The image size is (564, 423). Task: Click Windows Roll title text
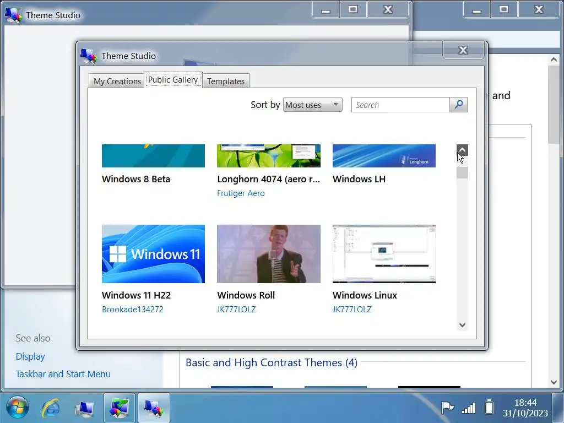(246, 295)
